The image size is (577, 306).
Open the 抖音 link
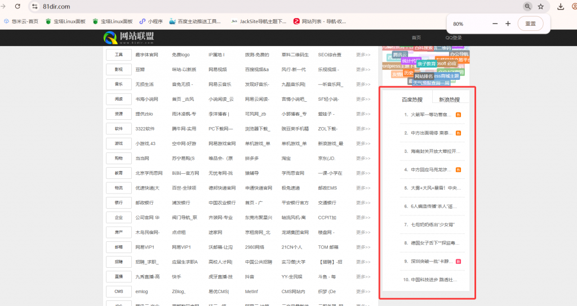[250, 277]
